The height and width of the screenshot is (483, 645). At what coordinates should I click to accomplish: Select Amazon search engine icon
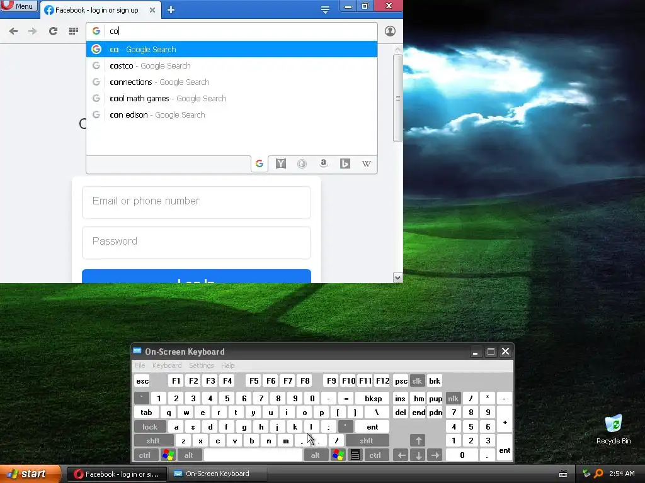pos(324,164)
